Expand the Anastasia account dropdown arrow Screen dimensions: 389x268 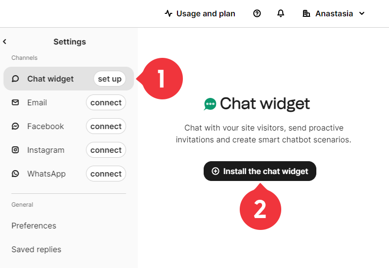point(362,13)
